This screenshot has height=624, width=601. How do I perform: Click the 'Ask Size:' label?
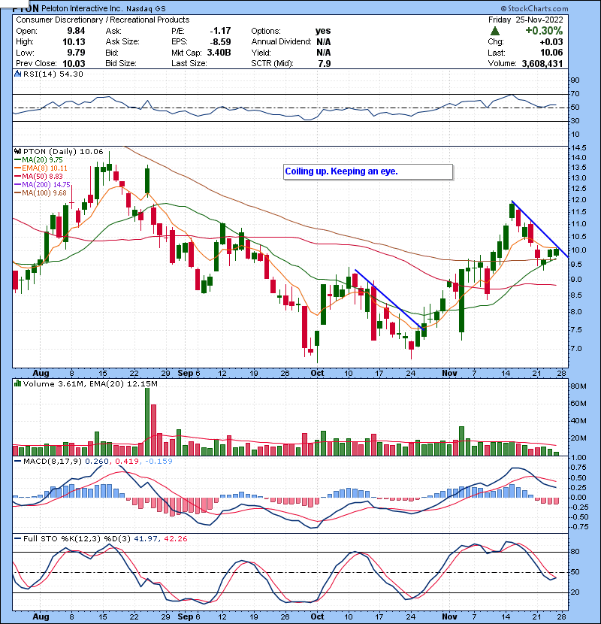click(x=122, y=42)
